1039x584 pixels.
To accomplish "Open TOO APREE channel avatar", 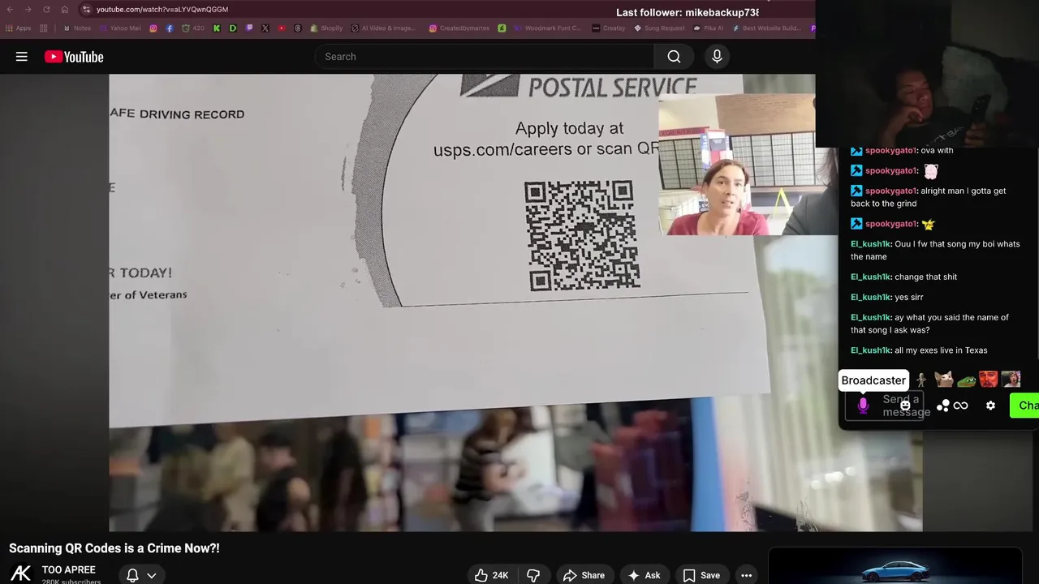I will (21, 573).
